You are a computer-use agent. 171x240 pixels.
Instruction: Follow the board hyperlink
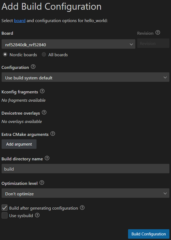point(20,20)
